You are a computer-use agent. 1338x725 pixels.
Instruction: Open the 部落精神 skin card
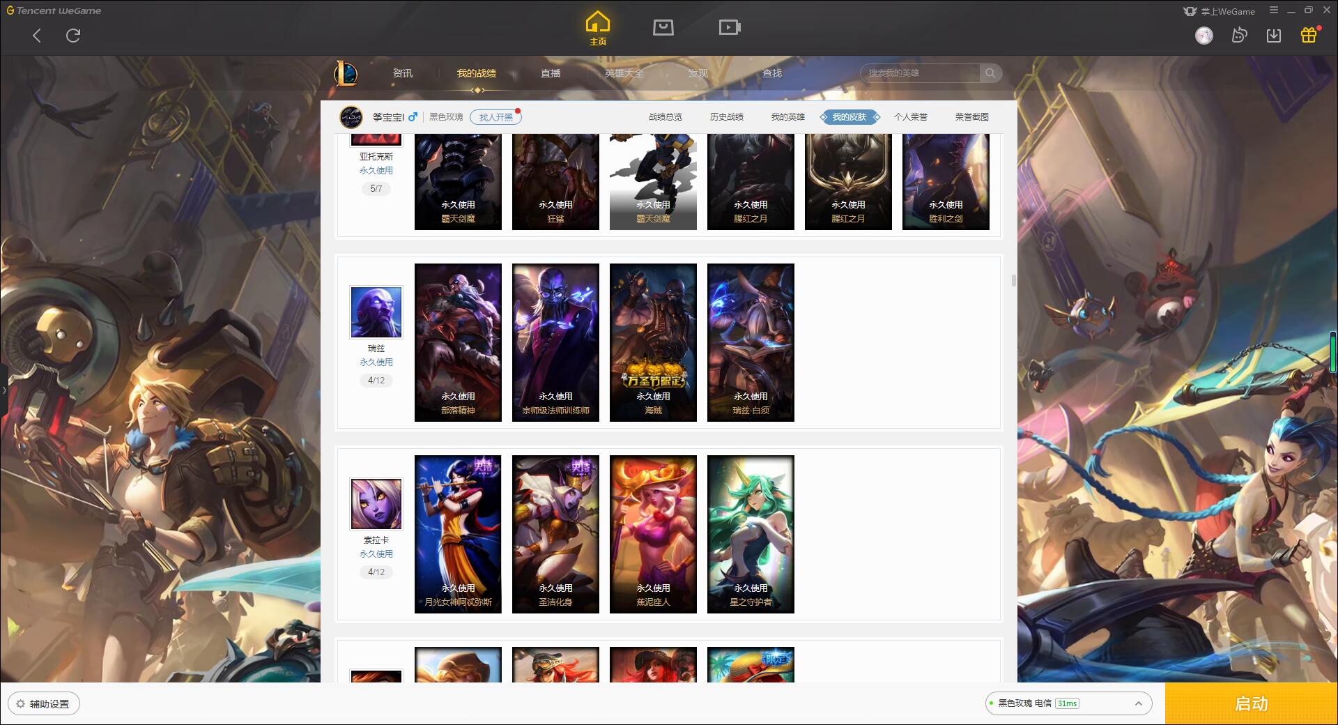click(x=458, y=342)
